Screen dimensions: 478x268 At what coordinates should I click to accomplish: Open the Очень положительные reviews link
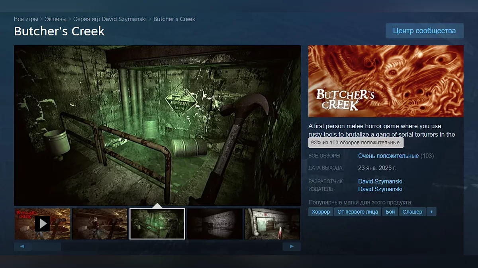tap(388, 156)
